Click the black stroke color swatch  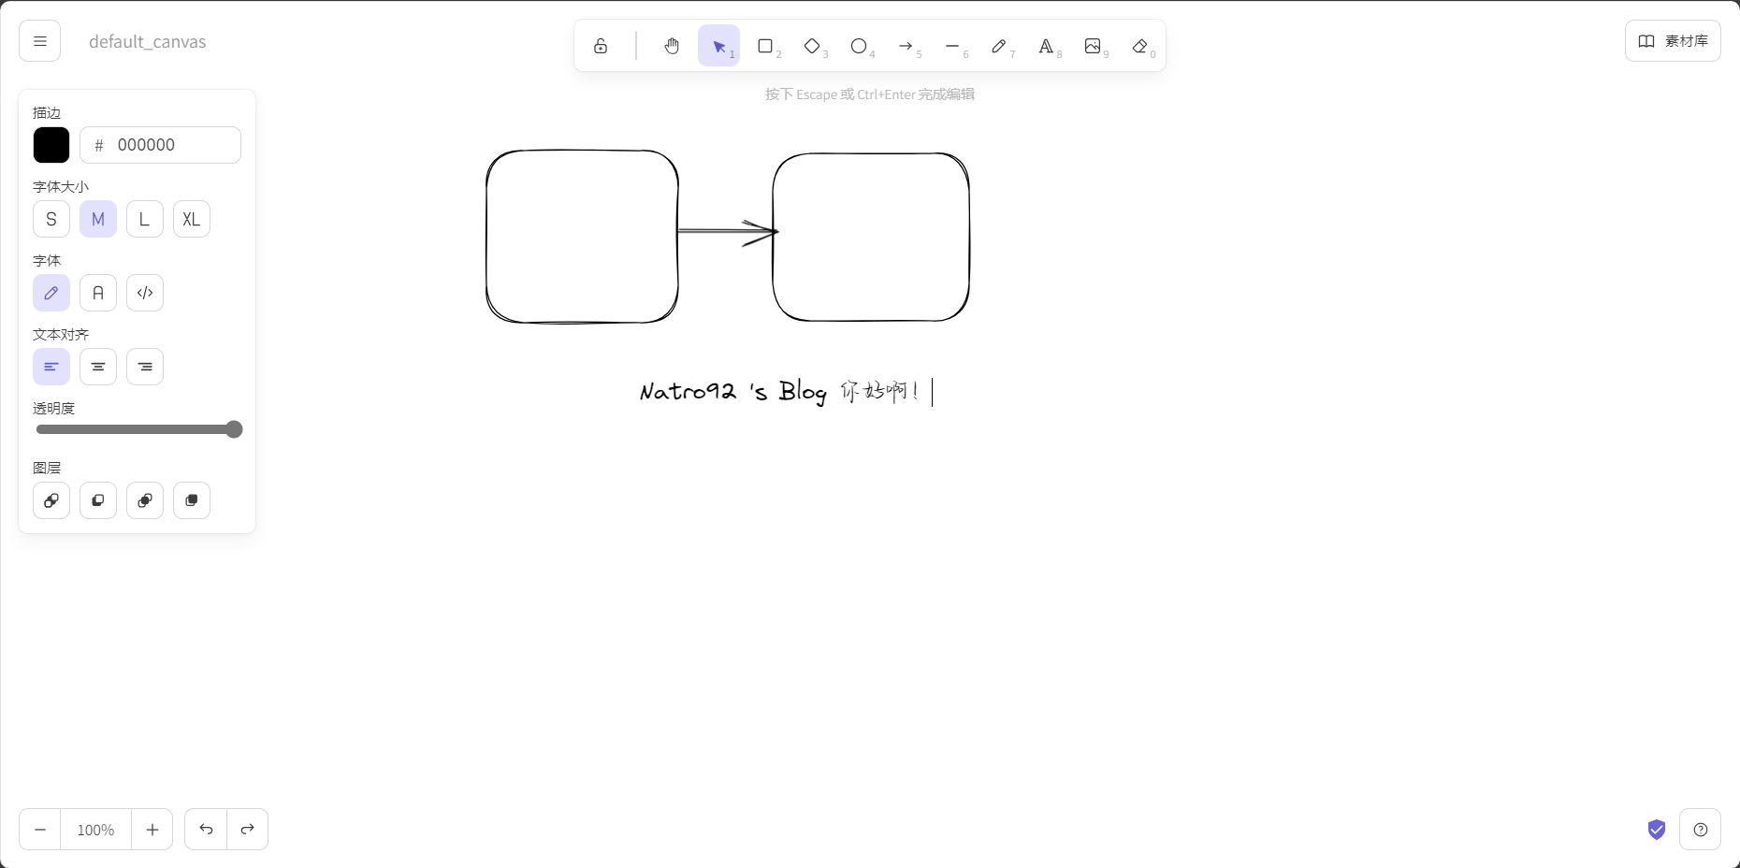(51, 145)
